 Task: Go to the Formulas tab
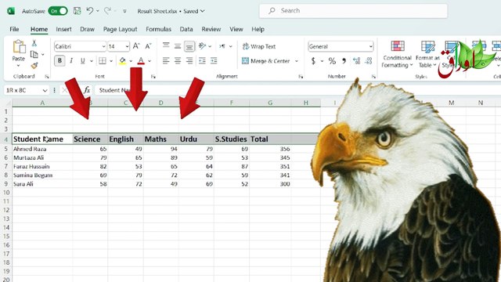click(x=158, y=29)
